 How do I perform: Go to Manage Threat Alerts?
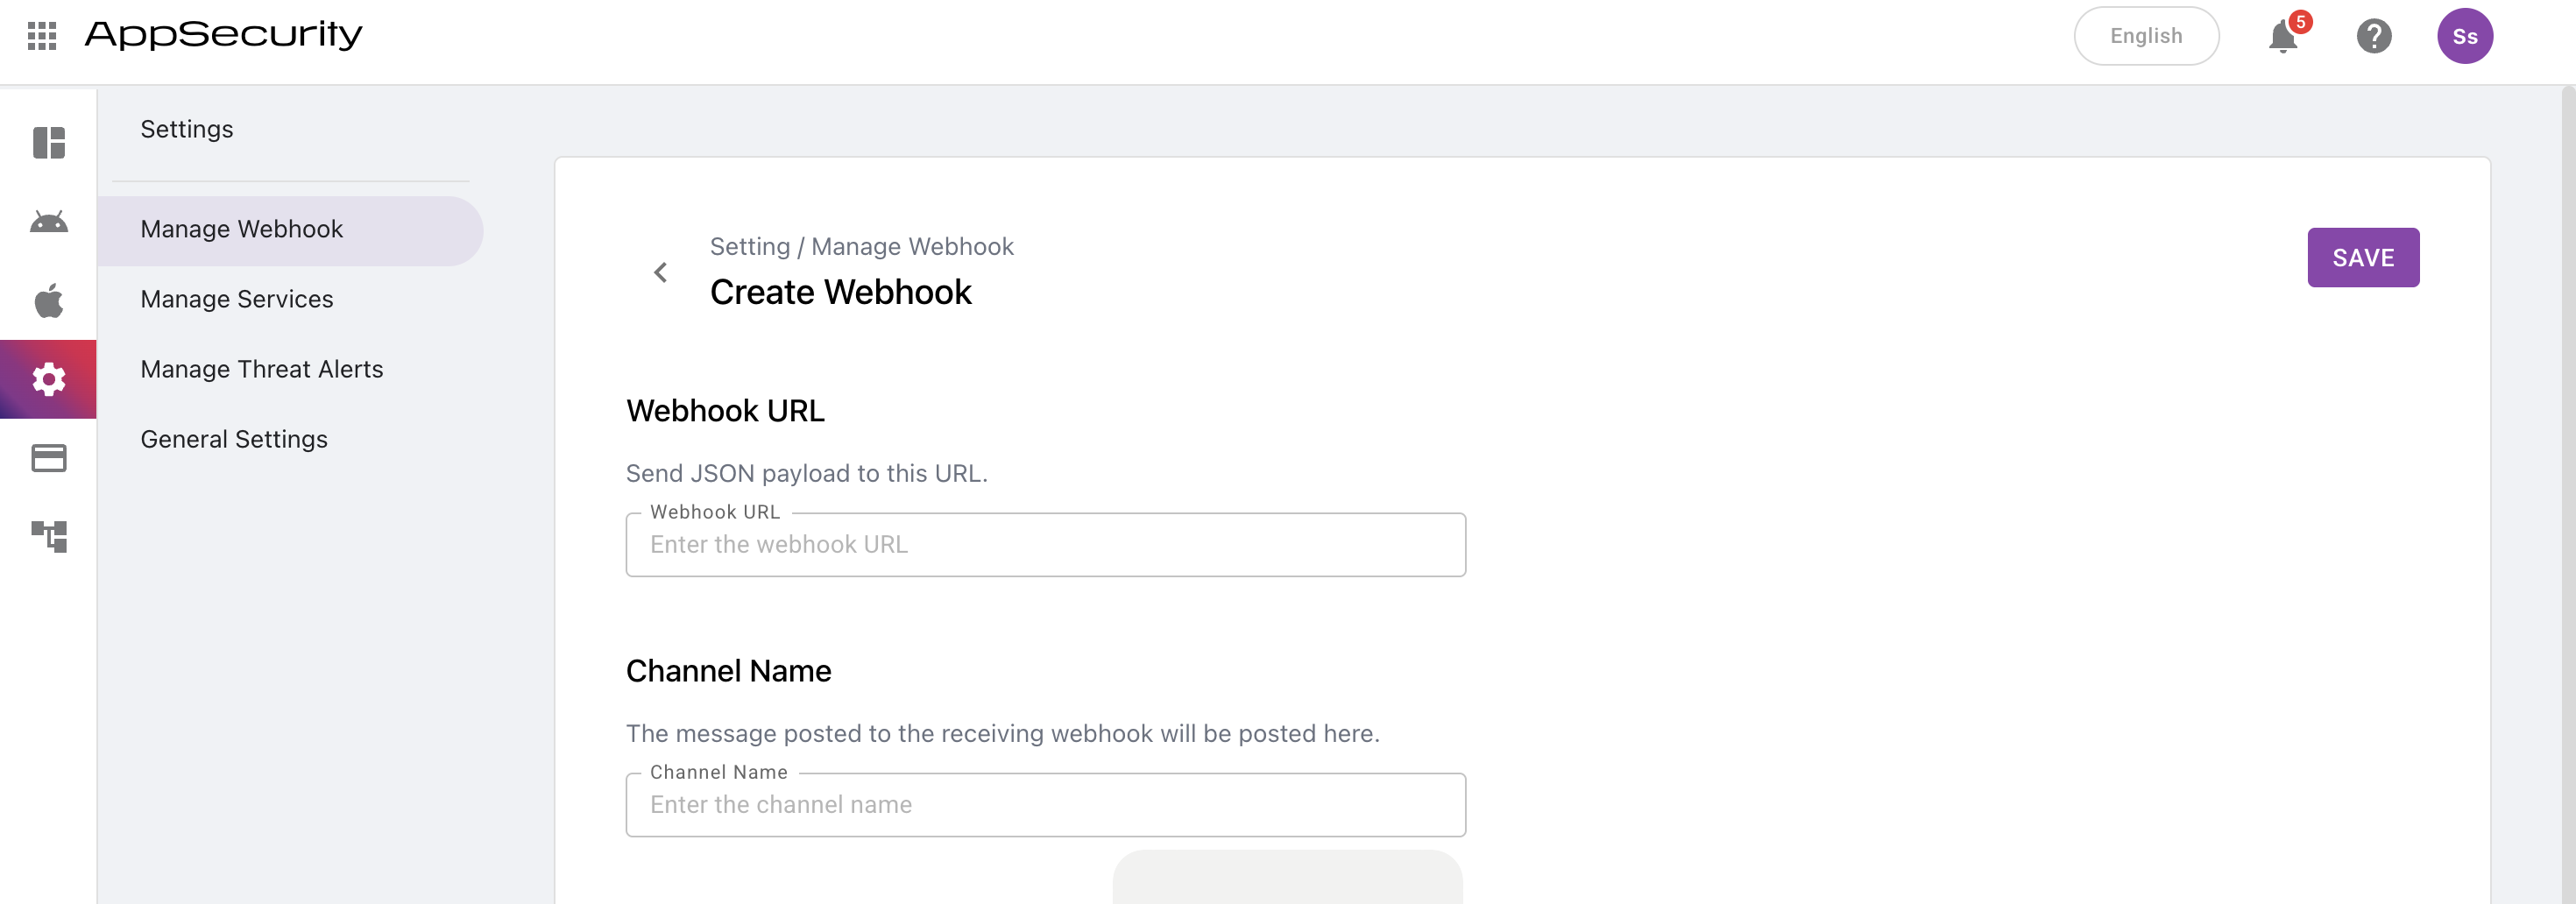pyautogui.click(x=262, y=370)
